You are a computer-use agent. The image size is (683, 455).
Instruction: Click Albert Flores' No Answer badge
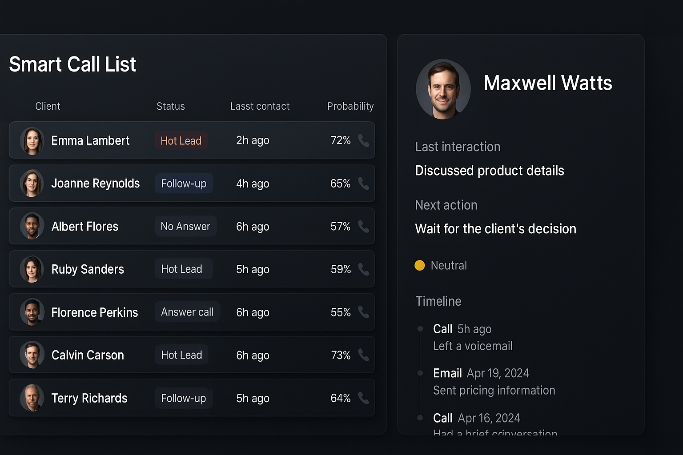click(185, 226)
